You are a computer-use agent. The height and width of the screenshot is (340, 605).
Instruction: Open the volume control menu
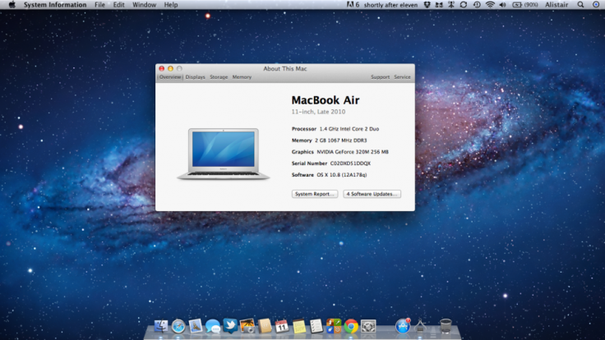[502, 5]
